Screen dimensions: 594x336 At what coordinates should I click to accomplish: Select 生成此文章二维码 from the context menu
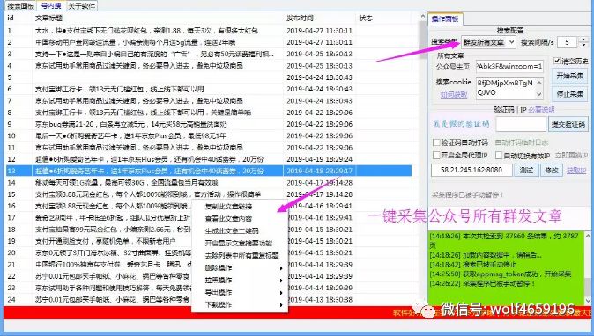click(232, 231)
